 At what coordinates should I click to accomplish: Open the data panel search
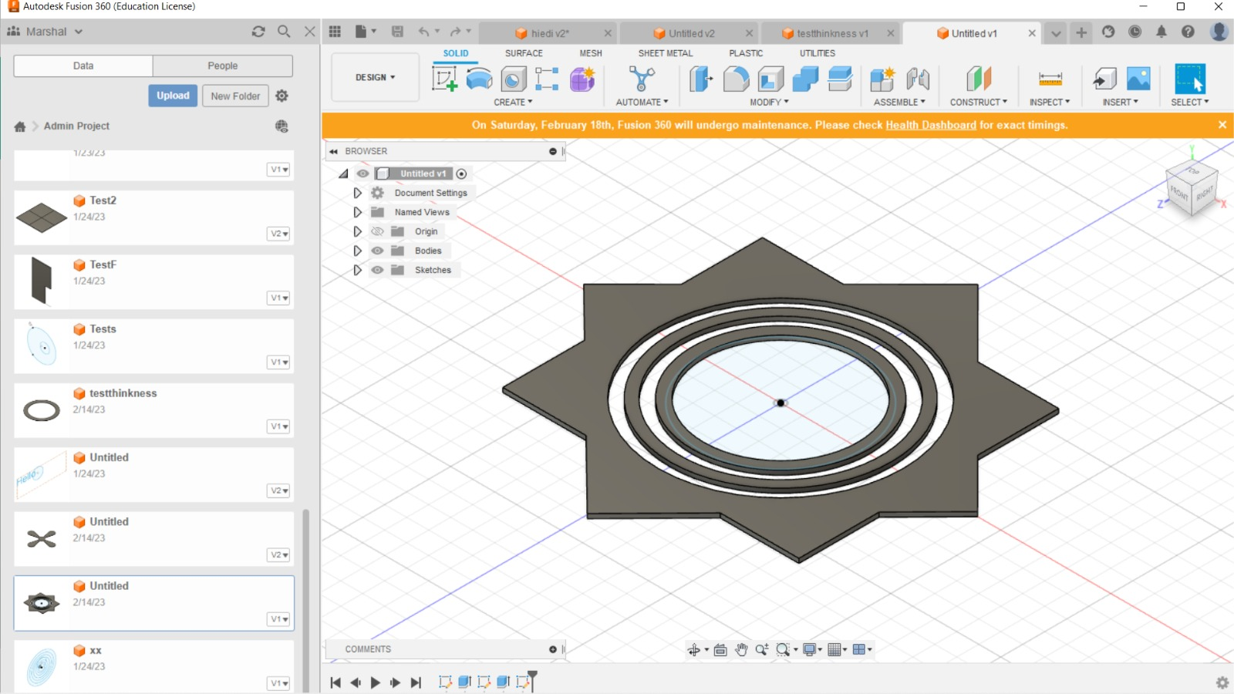[284, 32]
